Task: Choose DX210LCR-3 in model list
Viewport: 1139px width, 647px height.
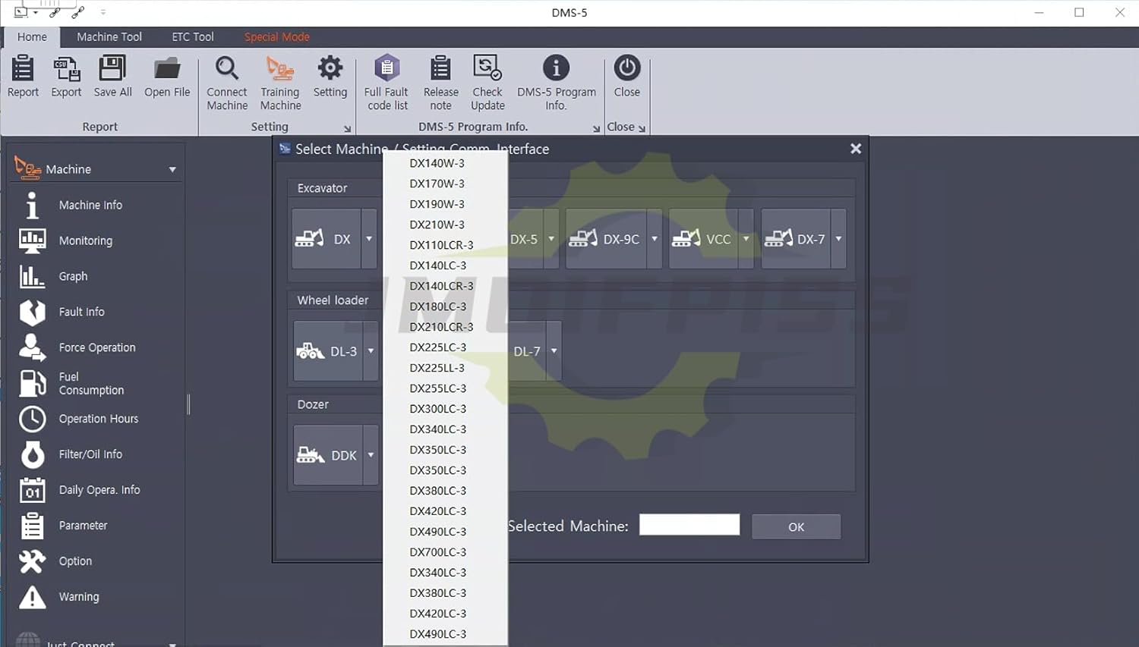Action: [446, 327]
